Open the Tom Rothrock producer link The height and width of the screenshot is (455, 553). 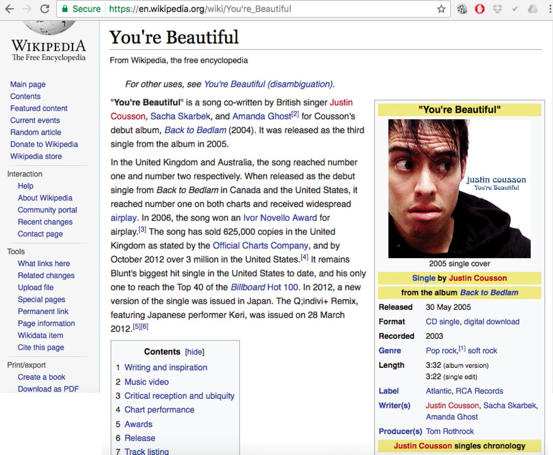pyautogui.click(x=450, y=431)
